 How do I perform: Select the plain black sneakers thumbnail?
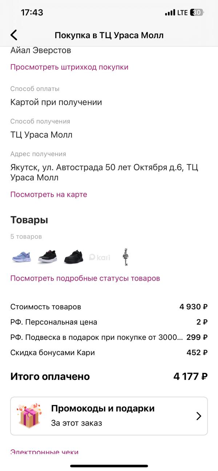73,257
